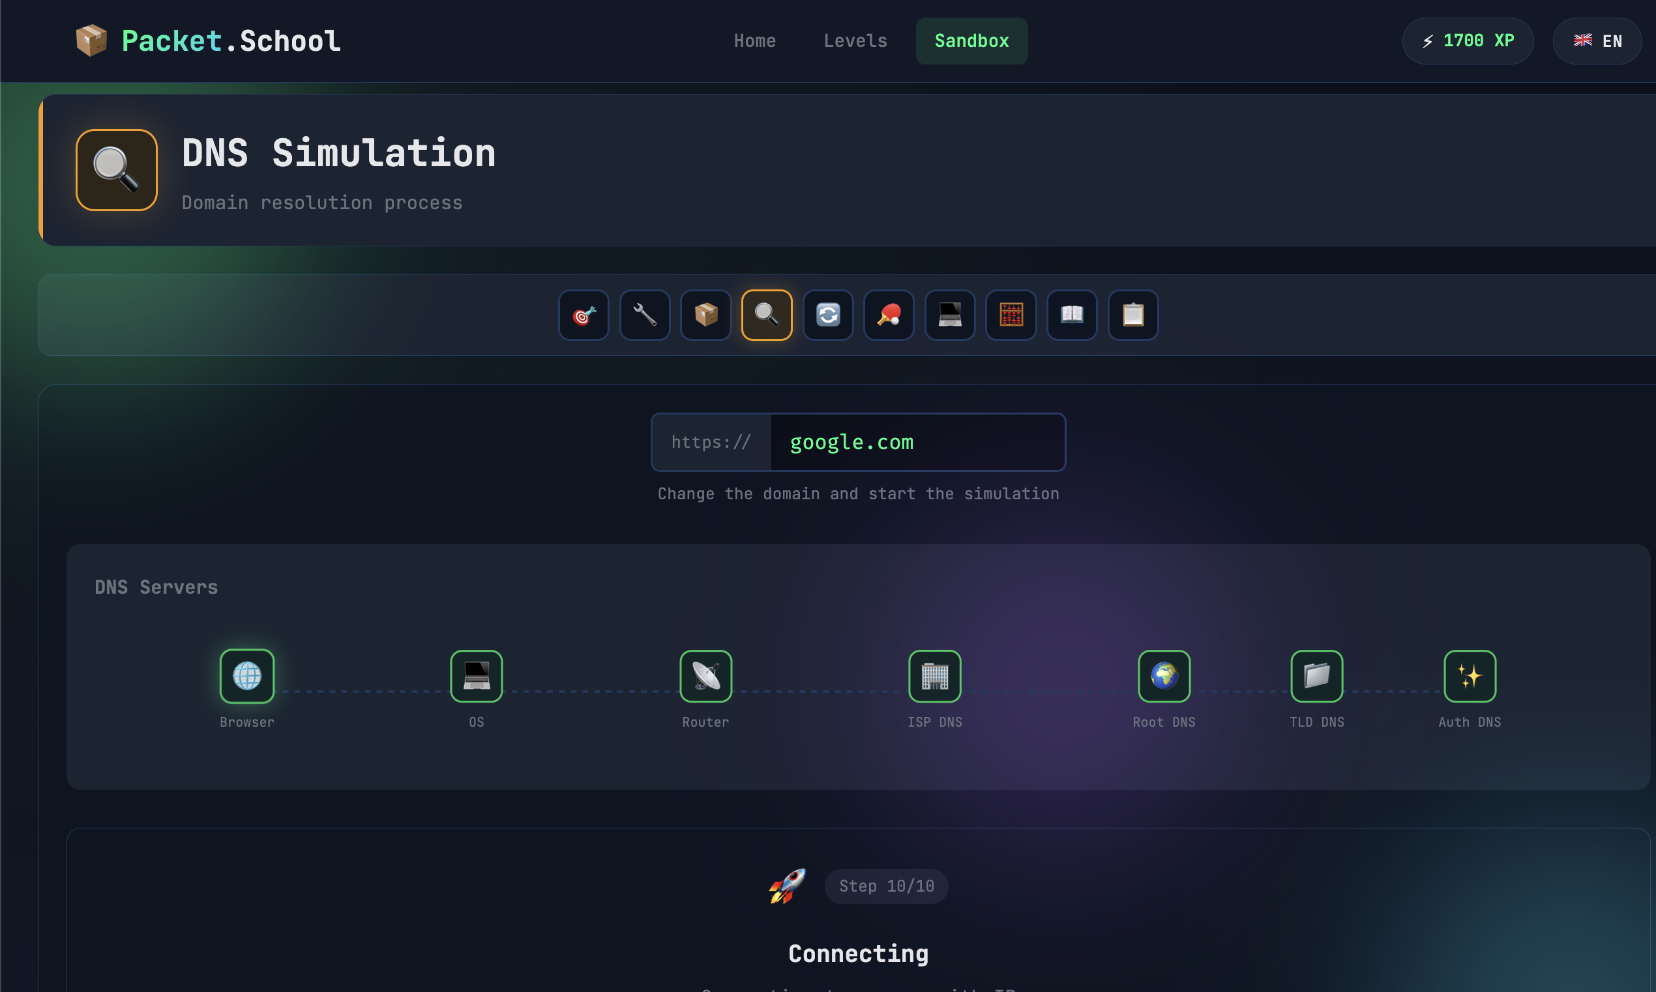Select the wrench tool in the simulation toolbar

coord(643,315)
